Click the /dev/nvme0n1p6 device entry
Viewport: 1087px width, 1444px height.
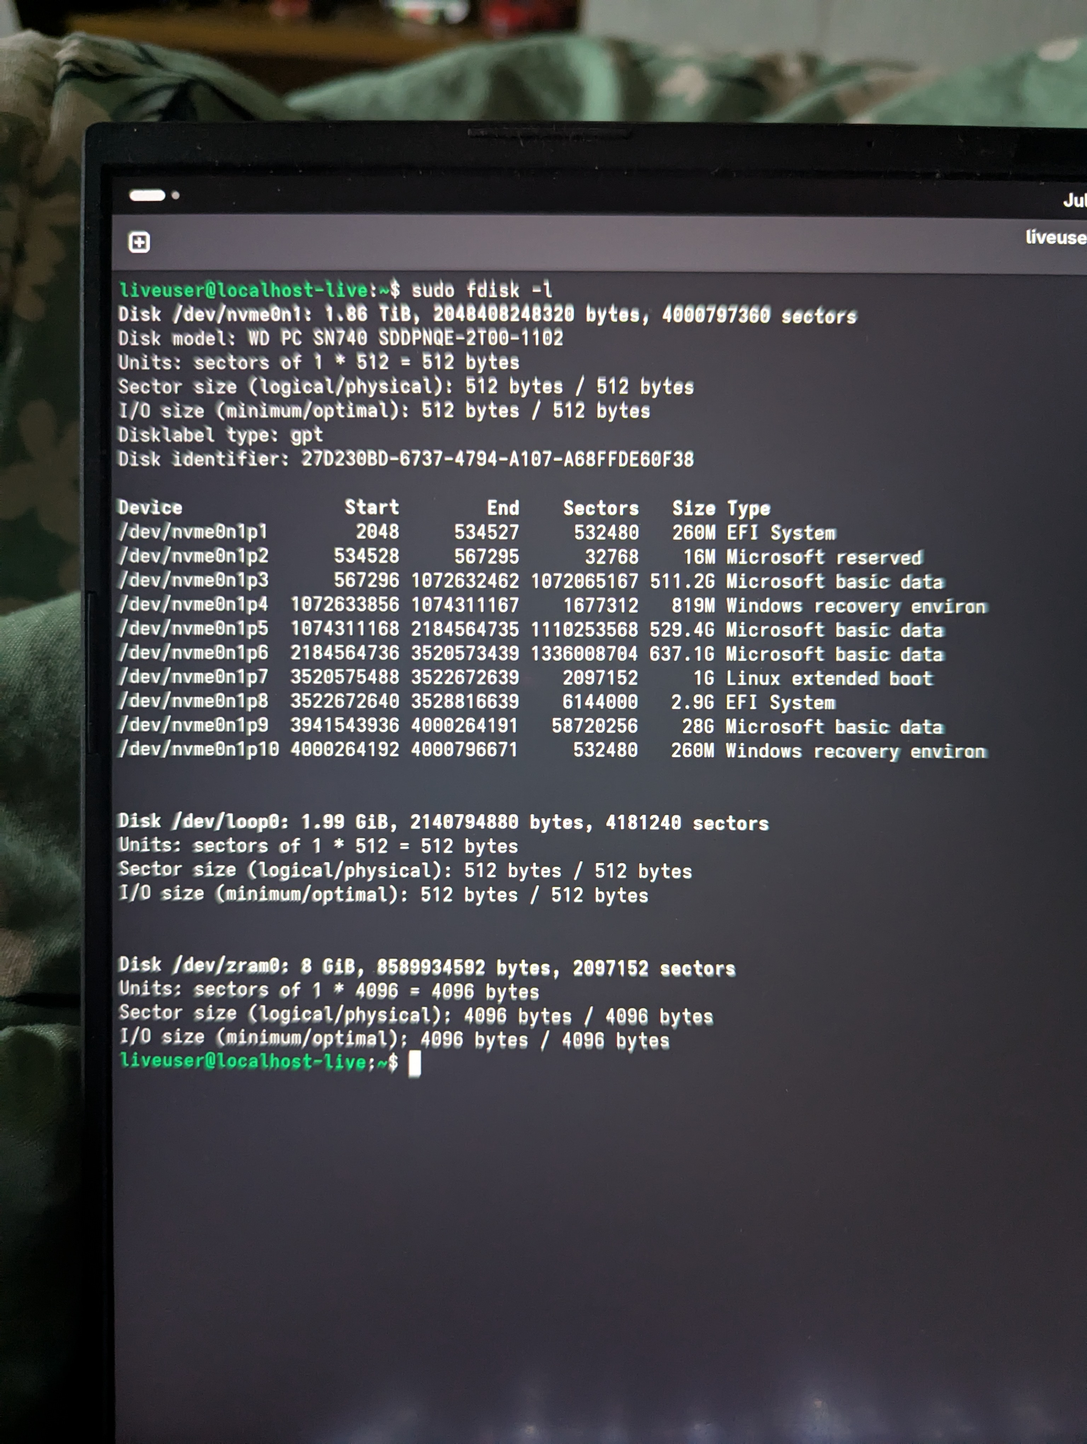coord(193,652)
